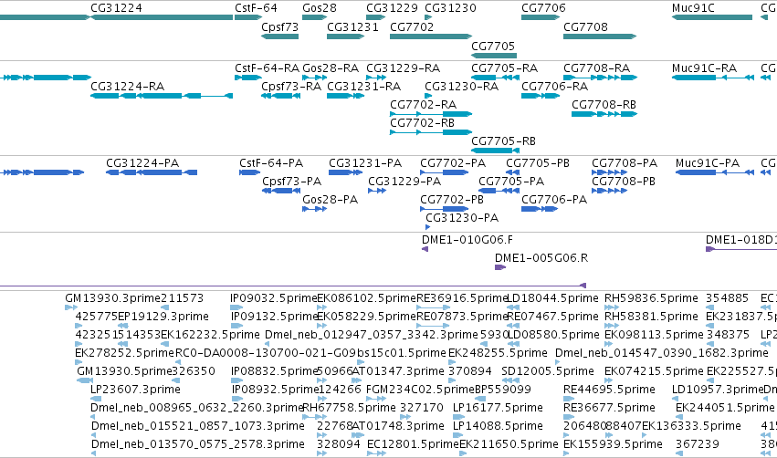Image resolution: width=777 pixels, height=458 pixels.
Task: Select the IP09032.5prime EST label
Action: click(x=273, y=298)
